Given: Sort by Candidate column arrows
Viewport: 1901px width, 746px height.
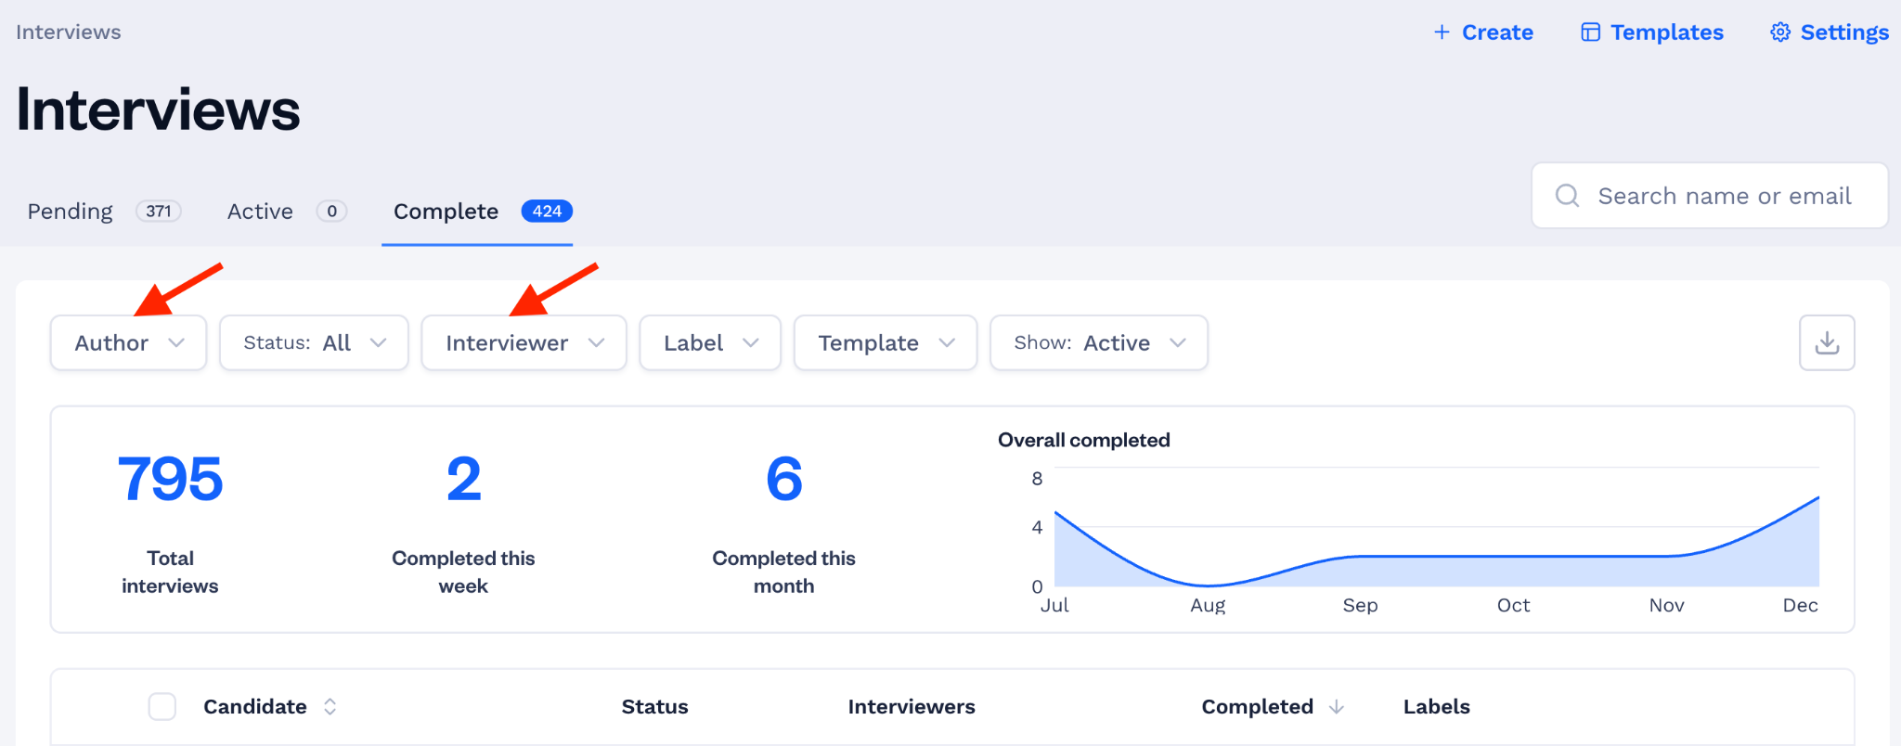Looking at the screenshot, I should (330, 707).
